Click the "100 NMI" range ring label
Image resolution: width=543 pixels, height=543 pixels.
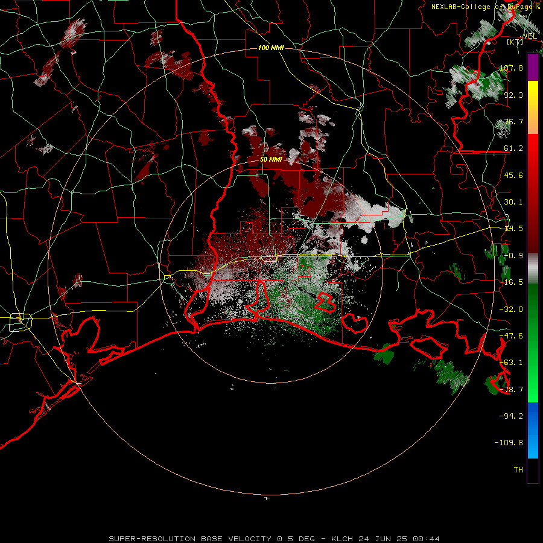[x=271, y=48]
